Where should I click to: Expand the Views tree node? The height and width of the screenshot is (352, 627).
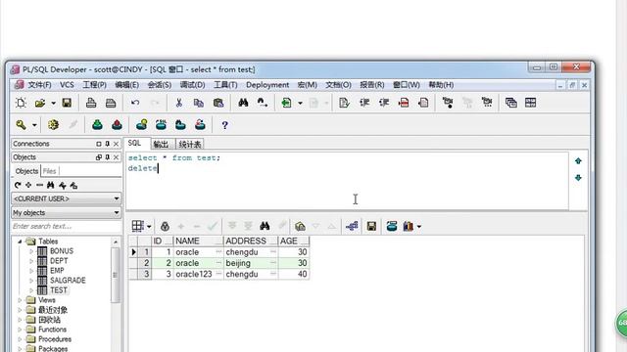20,300
